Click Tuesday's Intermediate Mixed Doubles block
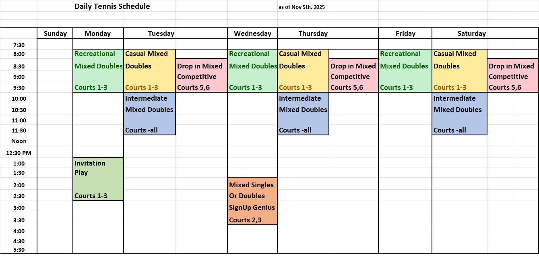Screen dimensions: 539x261 [x=149, y=114]
